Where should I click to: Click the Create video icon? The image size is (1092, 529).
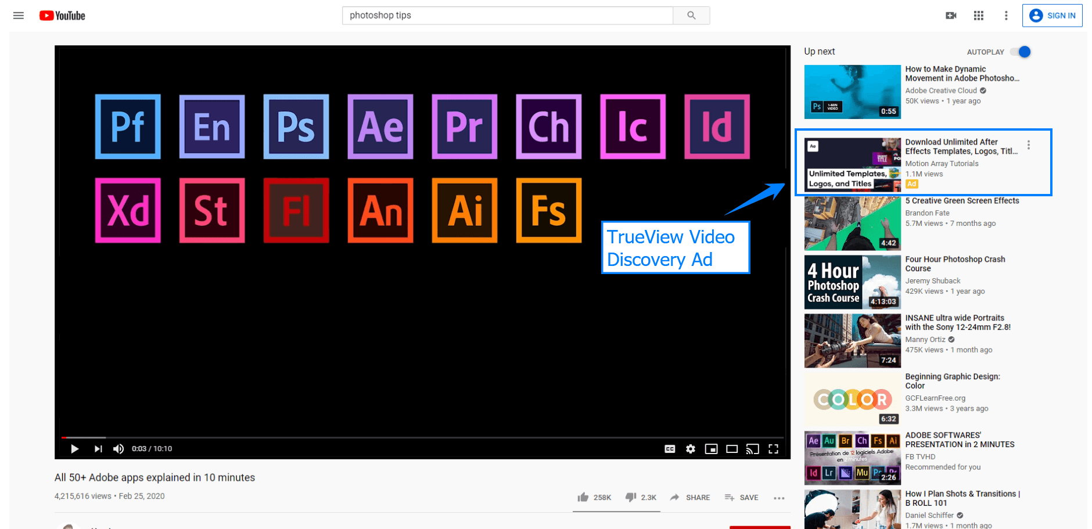click(x=951, y=16)
